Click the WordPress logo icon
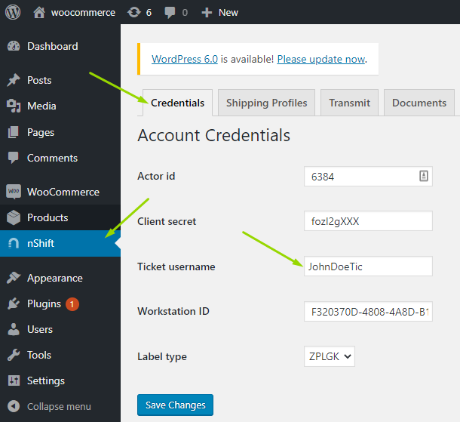This screenshot has height=422, width=460. point(13,12)
